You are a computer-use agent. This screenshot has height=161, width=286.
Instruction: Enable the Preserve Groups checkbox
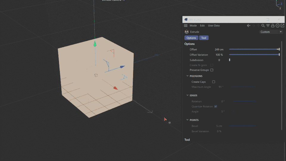tap(212, 70)
